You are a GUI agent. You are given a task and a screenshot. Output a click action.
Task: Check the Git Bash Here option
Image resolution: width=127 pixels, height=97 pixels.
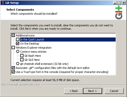22,56
